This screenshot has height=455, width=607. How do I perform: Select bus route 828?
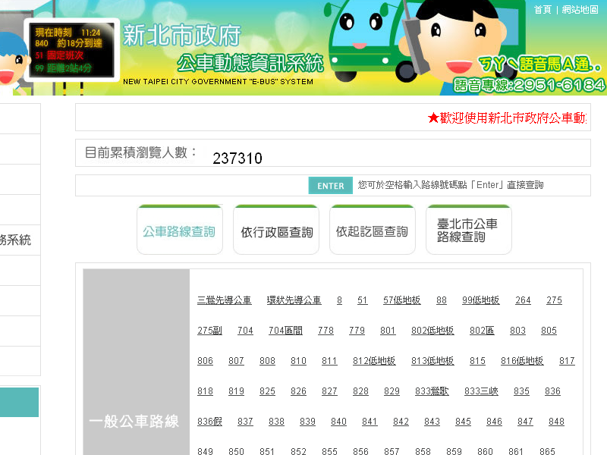click(x=360, y=391)
